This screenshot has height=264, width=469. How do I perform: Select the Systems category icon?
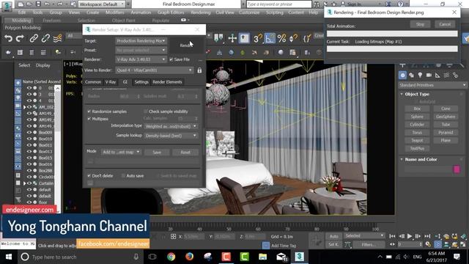pos(455,75)
